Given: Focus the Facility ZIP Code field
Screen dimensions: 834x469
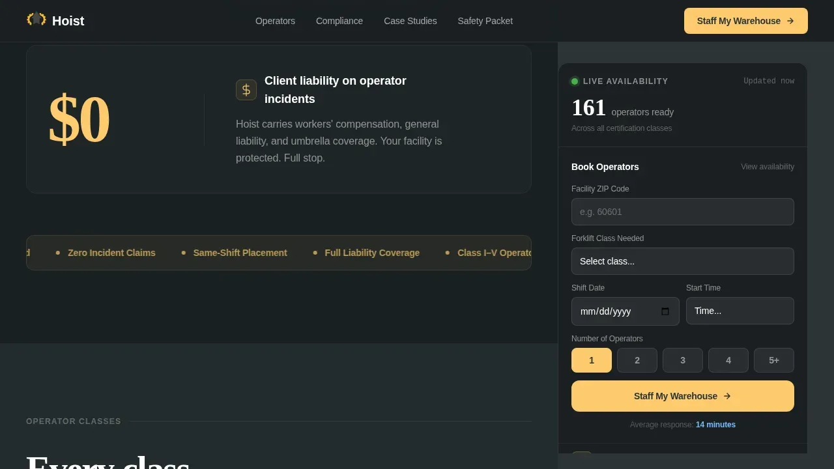Looking at the screenshot, I should [x=683, y=212].
